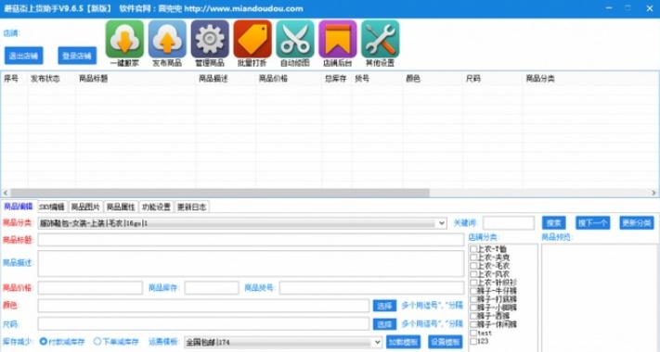The height and width of the screenshot is (352, 660).
Task: Click the 搜索 button
Action: [x=554, y=223]
